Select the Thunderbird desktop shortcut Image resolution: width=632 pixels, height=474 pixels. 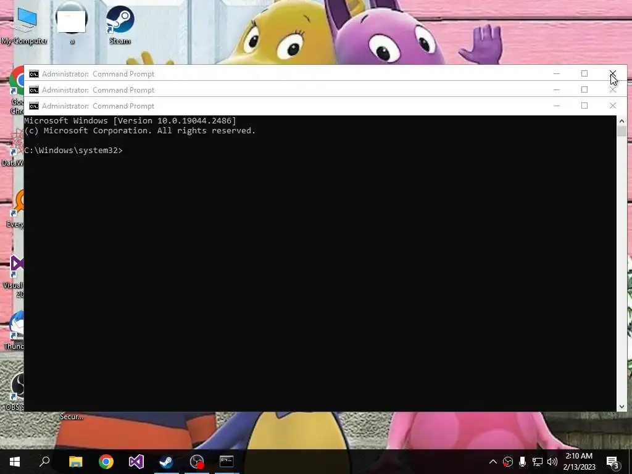15,331
